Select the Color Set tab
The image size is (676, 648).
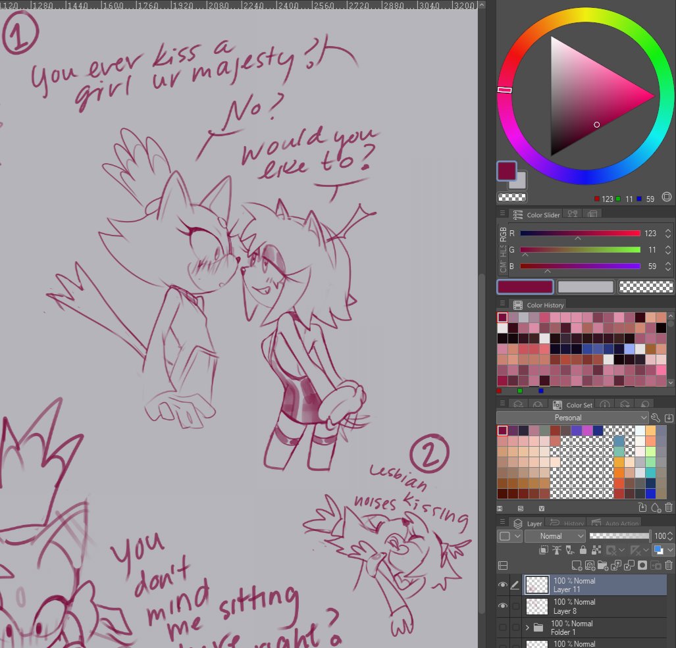point(573,405)
